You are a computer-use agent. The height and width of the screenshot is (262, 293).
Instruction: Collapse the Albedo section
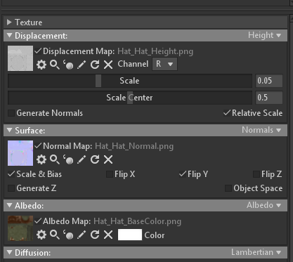pyautogui.click(x=9, y=205)
